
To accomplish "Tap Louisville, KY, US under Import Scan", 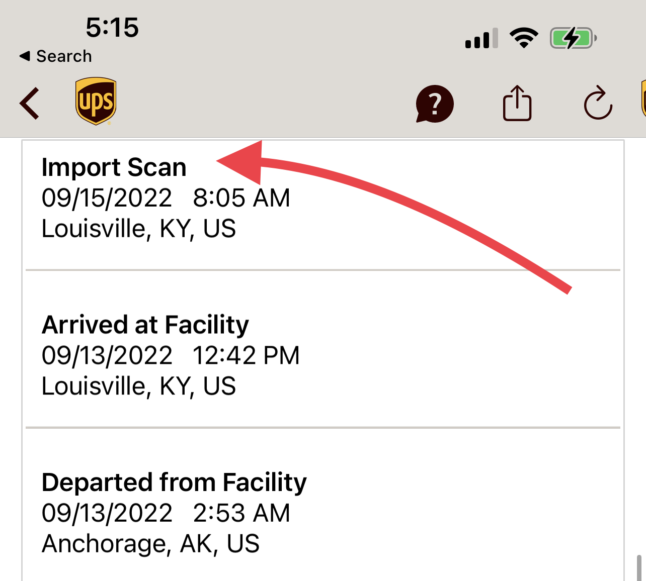I will click(x=138, y=229).
